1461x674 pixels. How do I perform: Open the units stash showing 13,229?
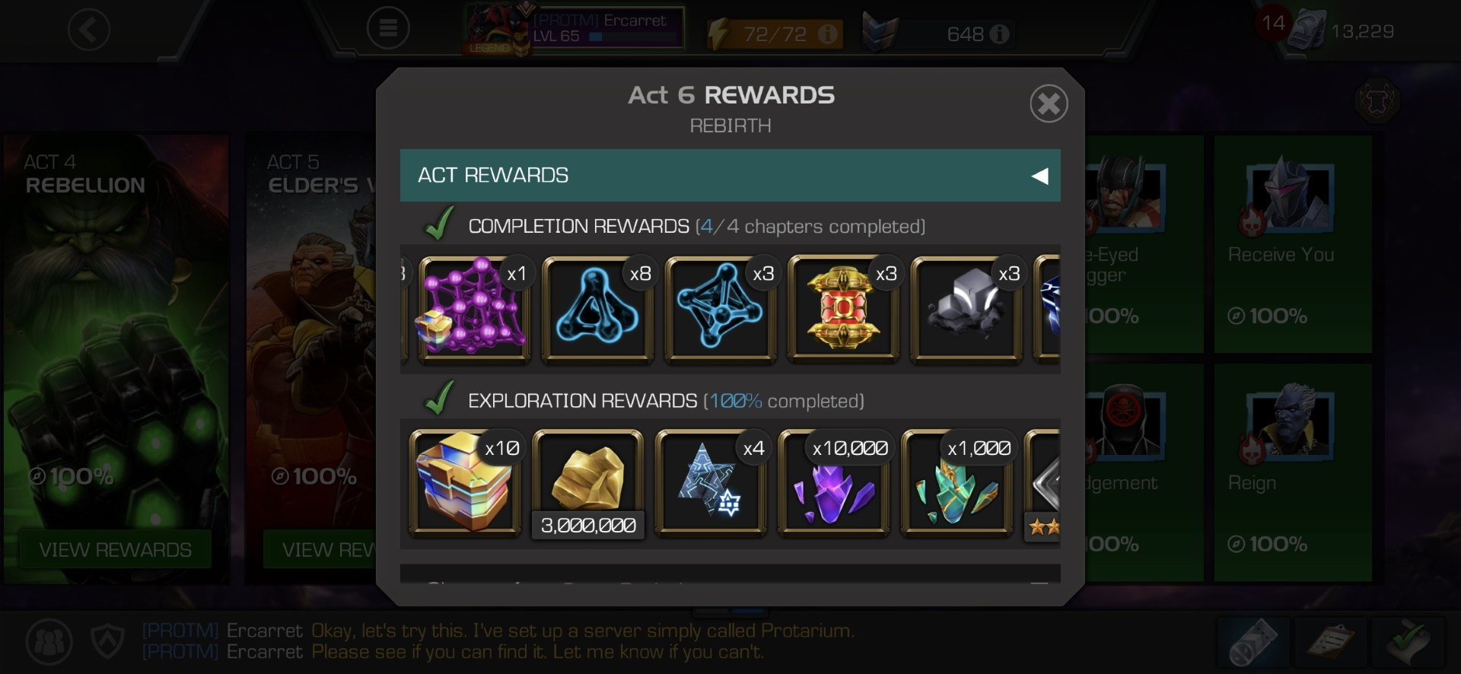tap(1340, 30)
